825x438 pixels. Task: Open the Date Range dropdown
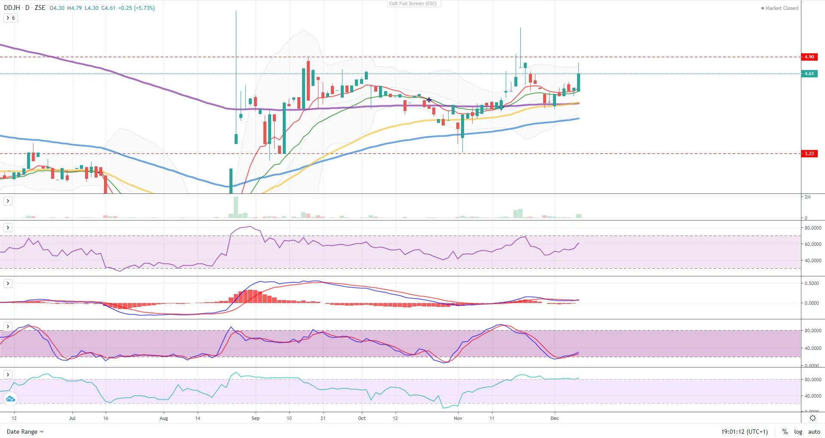25,432
